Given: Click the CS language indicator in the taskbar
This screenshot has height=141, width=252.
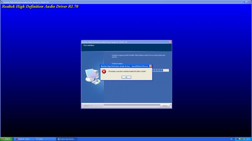Looking at the screenshot, I should 231,139.
